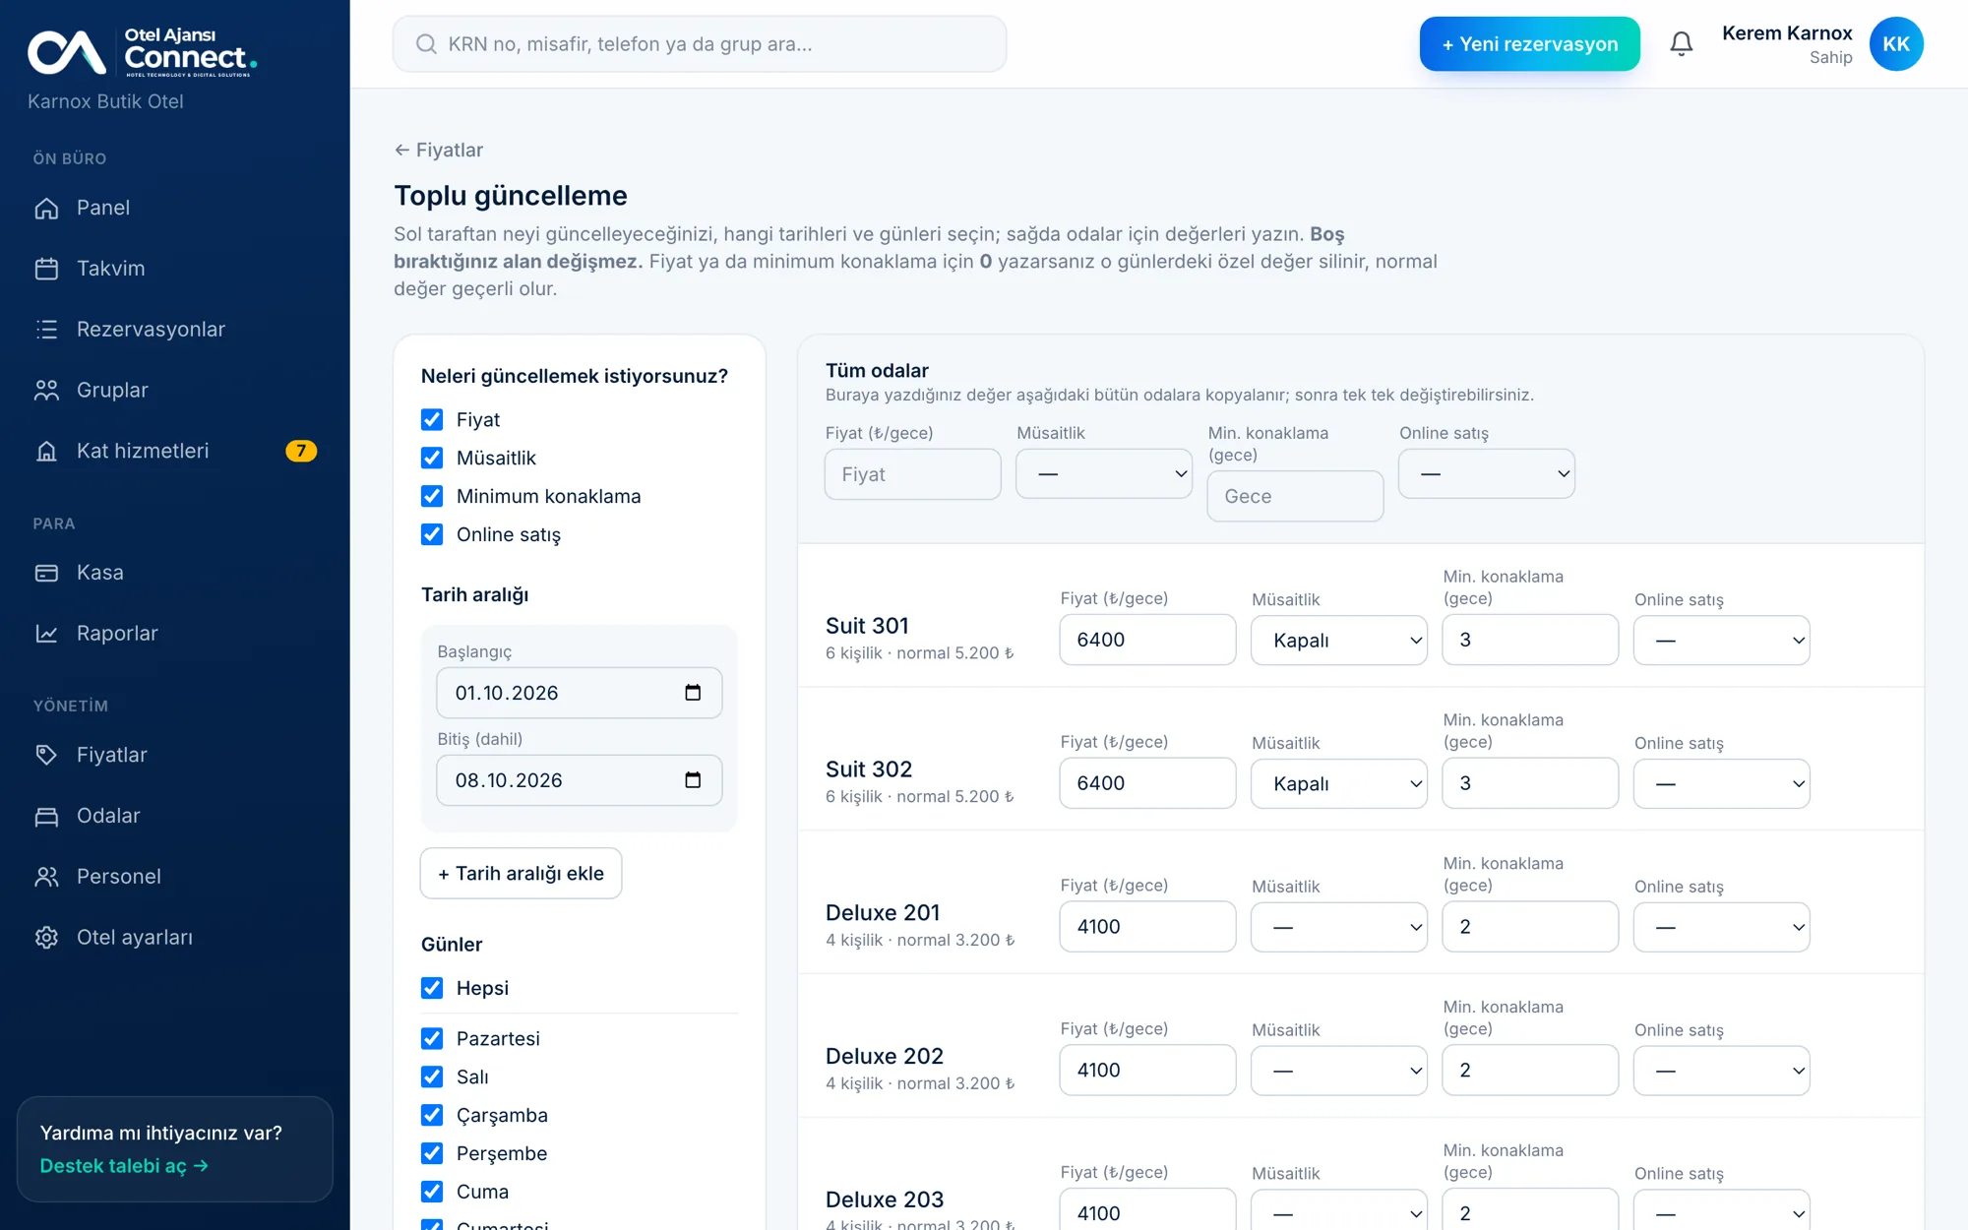Uncheck the Fiyat checkbox

pyautogui.click(x=432, y=420)
